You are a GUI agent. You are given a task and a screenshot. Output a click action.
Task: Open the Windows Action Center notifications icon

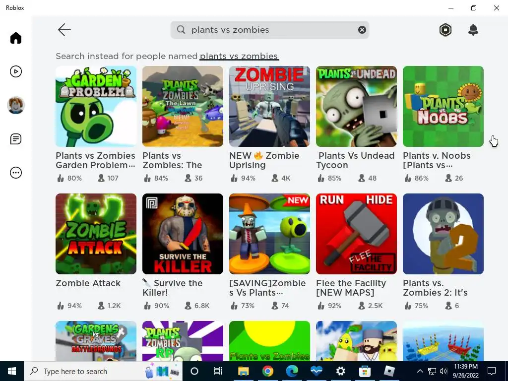pyautogui.click(x=492, y=371)
